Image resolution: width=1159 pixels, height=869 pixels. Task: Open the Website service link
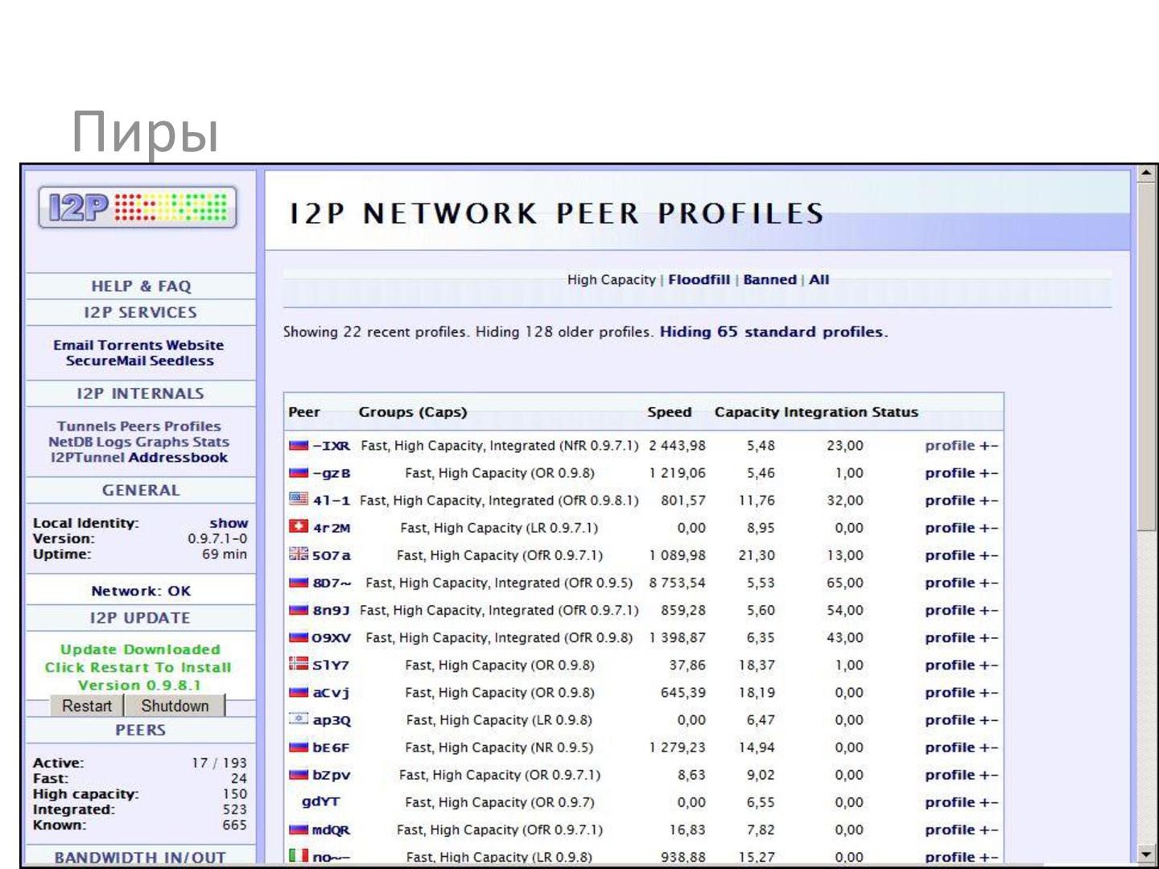click(196, 344)
